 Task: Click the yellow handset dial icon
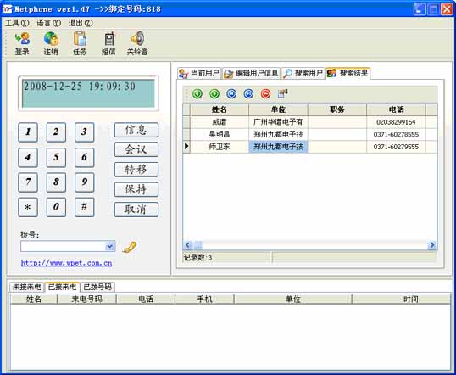tap(130, 247)
